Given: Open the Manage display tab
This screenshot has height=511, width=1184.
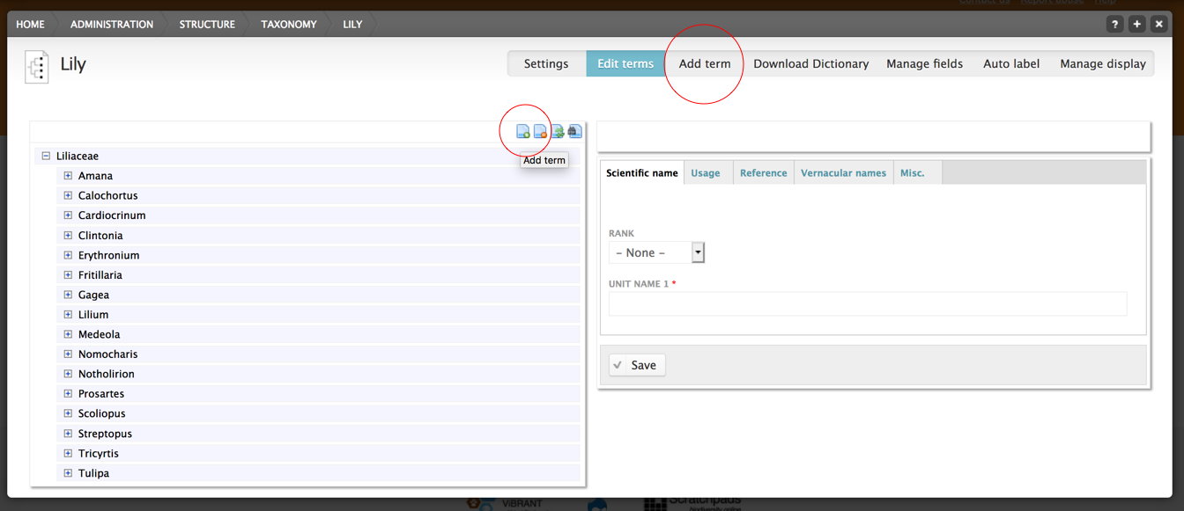Looking at the screenshot, I should [x=1103, y=63].
